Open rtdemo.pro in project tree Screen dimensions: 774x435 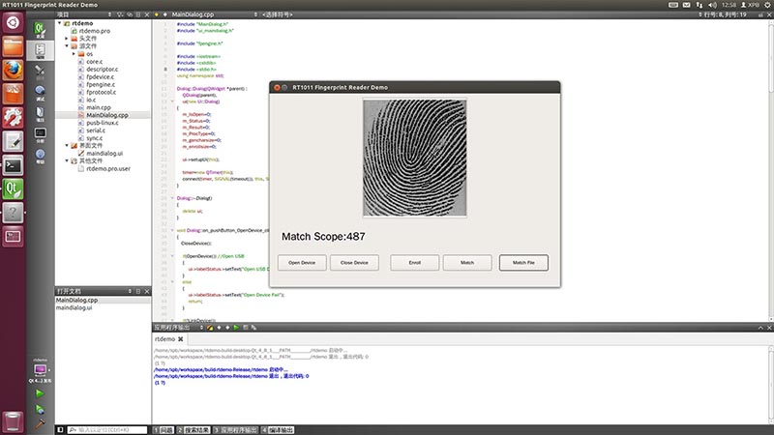click(94, 31)
